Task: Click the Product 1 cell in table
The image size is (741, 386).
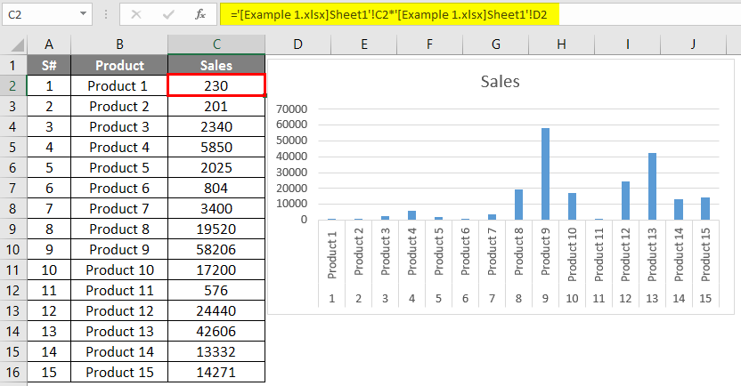Action: point(119,86)
